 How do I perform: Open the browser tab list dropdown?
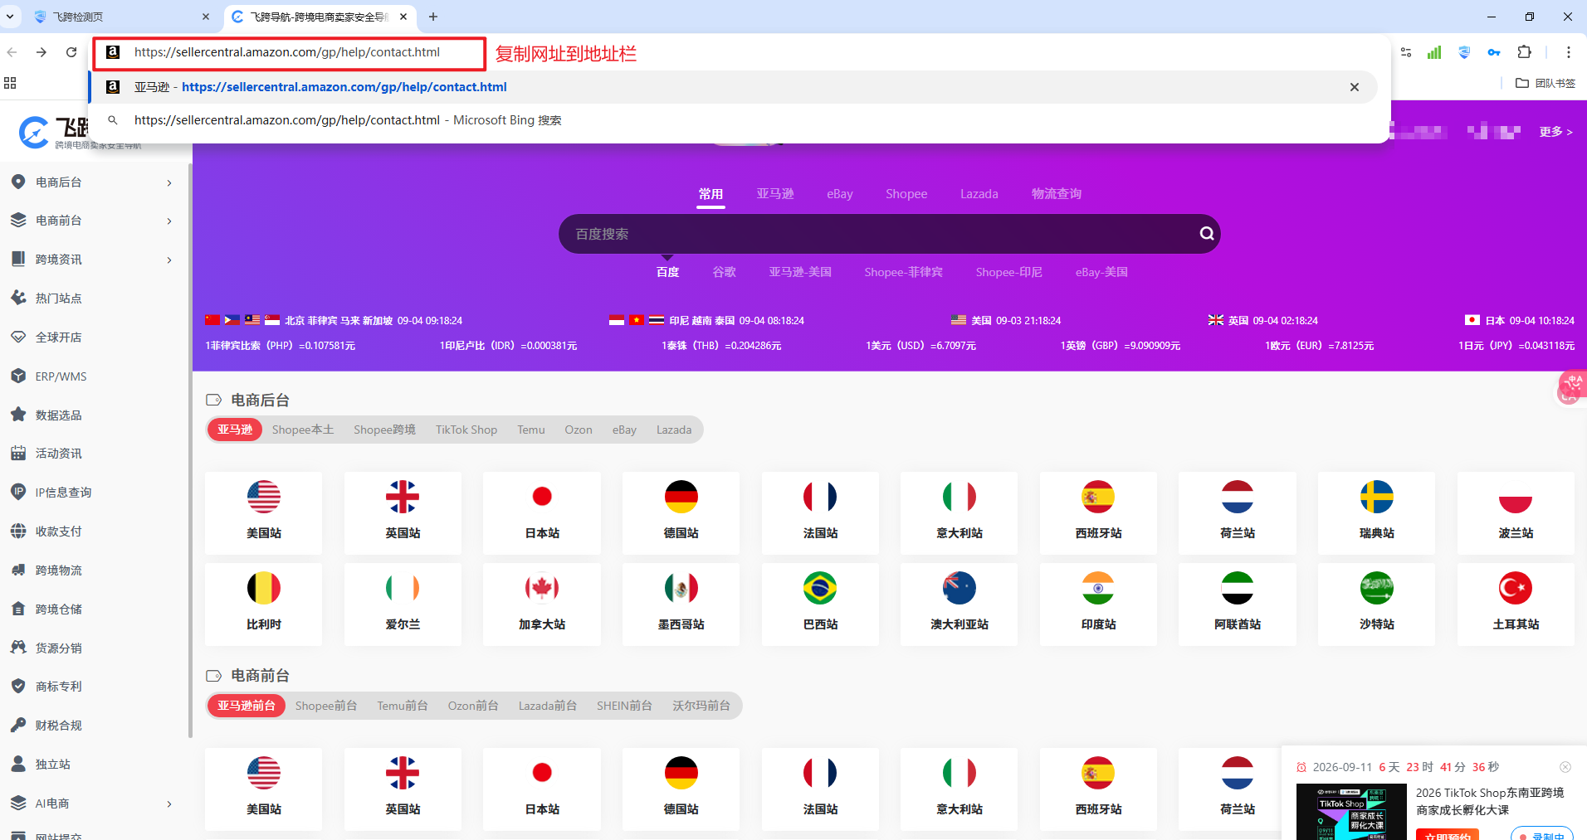[10, 17]
